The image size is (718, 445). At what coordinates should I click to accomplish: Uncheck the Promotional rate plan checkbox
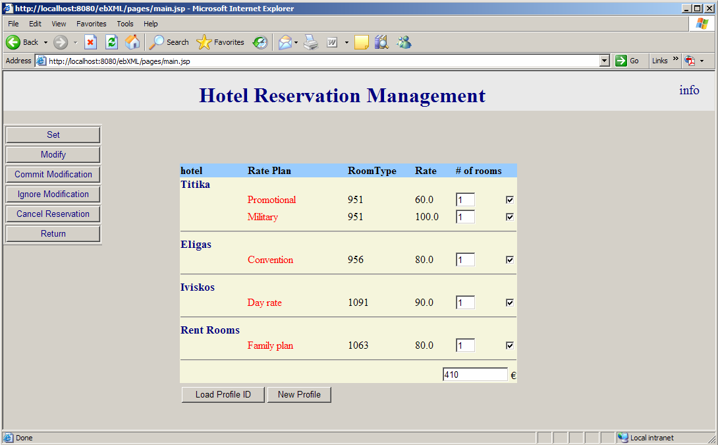point(510,200)
